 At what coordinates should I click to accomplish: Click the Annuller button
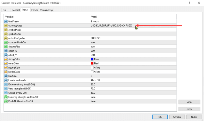177,117
